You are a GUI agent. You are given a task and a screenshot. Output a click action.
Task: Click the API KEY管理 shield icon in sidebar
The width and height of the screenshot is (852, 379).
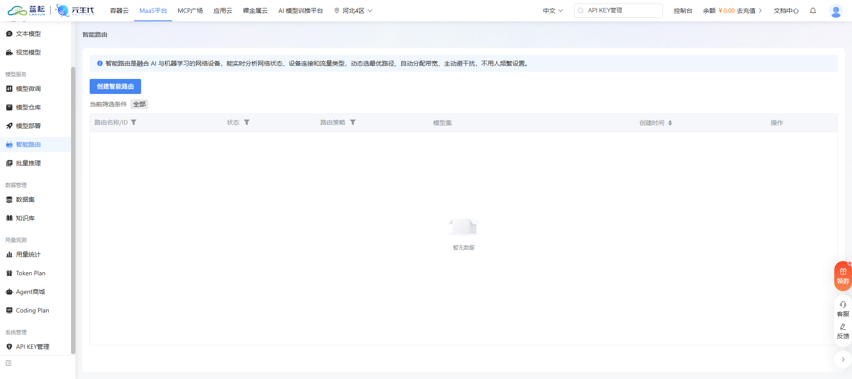pyautogui.click(x=9, y=347)
